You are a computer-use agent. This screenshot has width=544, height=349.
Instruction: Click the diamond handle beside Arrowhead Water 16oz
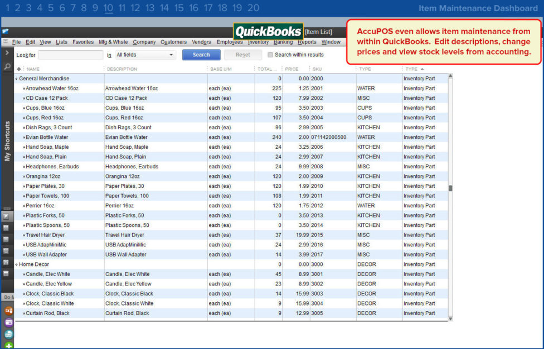coord(24,89)
